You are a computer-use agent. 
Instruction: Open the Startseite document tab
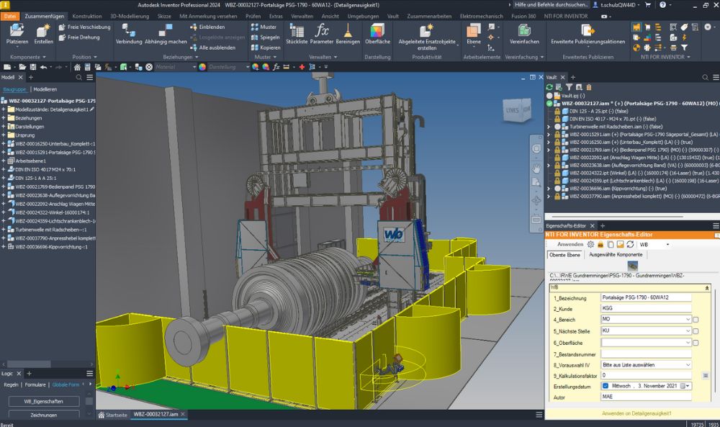tap(112, 415)
